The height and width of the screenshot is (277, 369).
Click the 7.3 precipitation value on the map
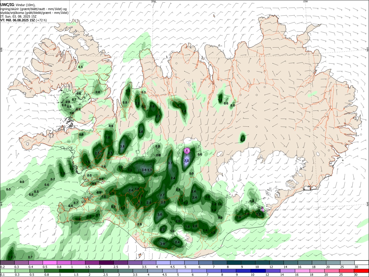(x=186, y=160)
